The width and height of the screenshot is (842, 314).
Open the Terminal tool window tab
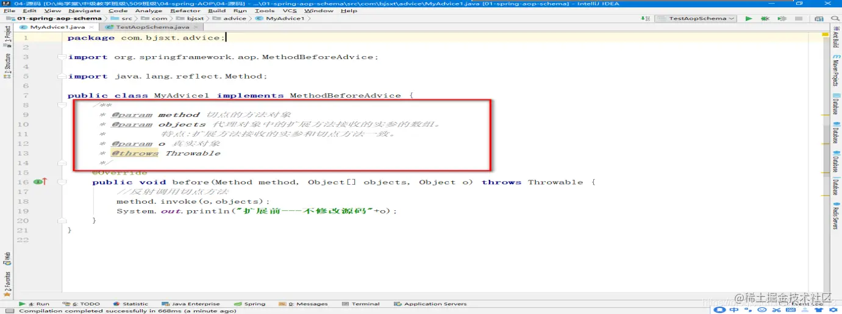[361, 304]
